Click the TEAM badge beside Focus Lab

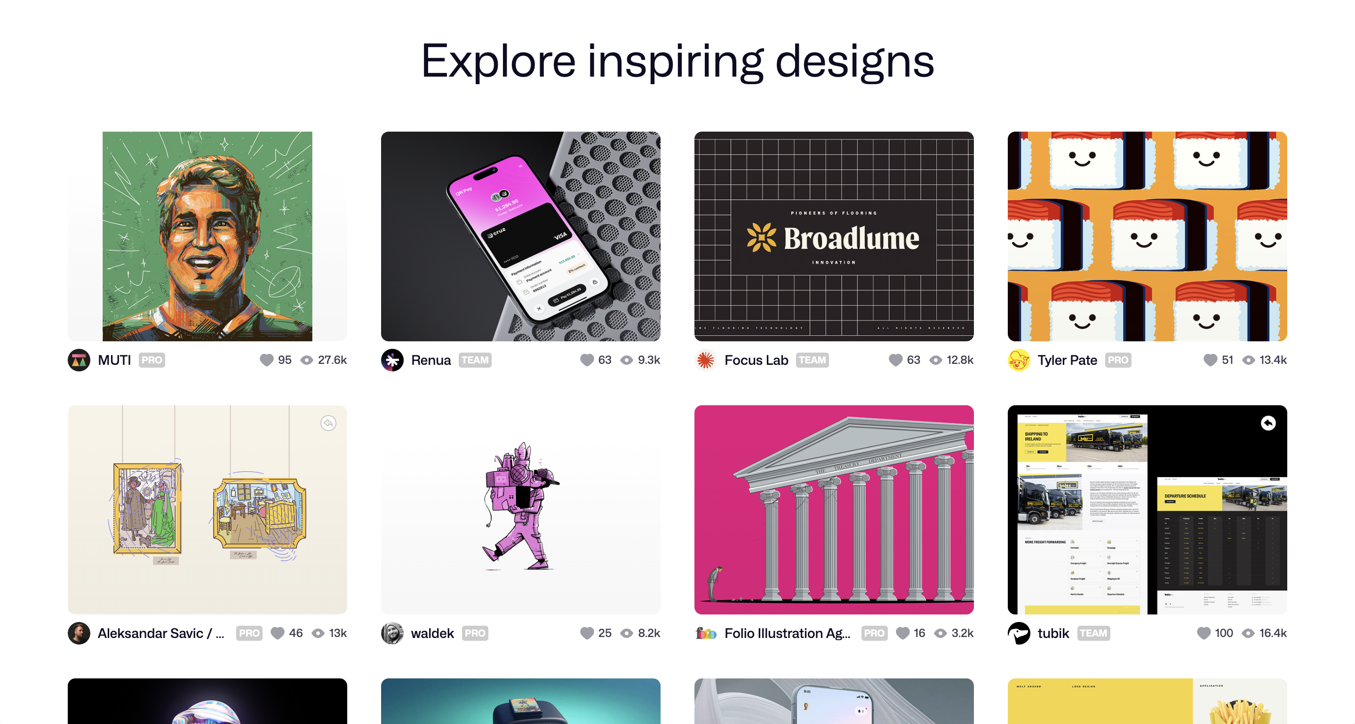coord(812,360)
